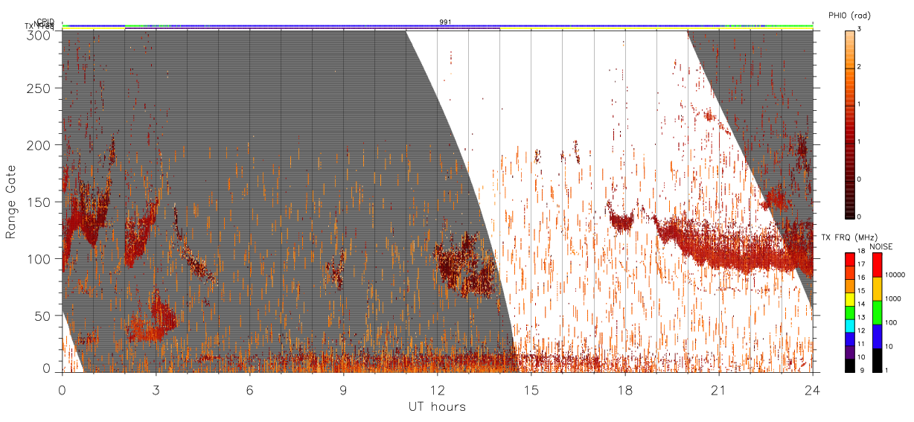Click x-axis tick label 6
Image resolution: width=914 pixels, height=422 pixels.
pyautogui.click(x=249, y=389)
